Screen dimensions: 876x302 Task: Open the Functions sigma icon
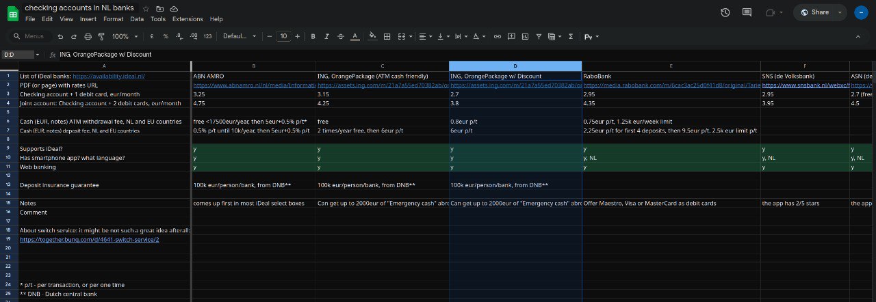pyautogui.click(x=570, y=36)
